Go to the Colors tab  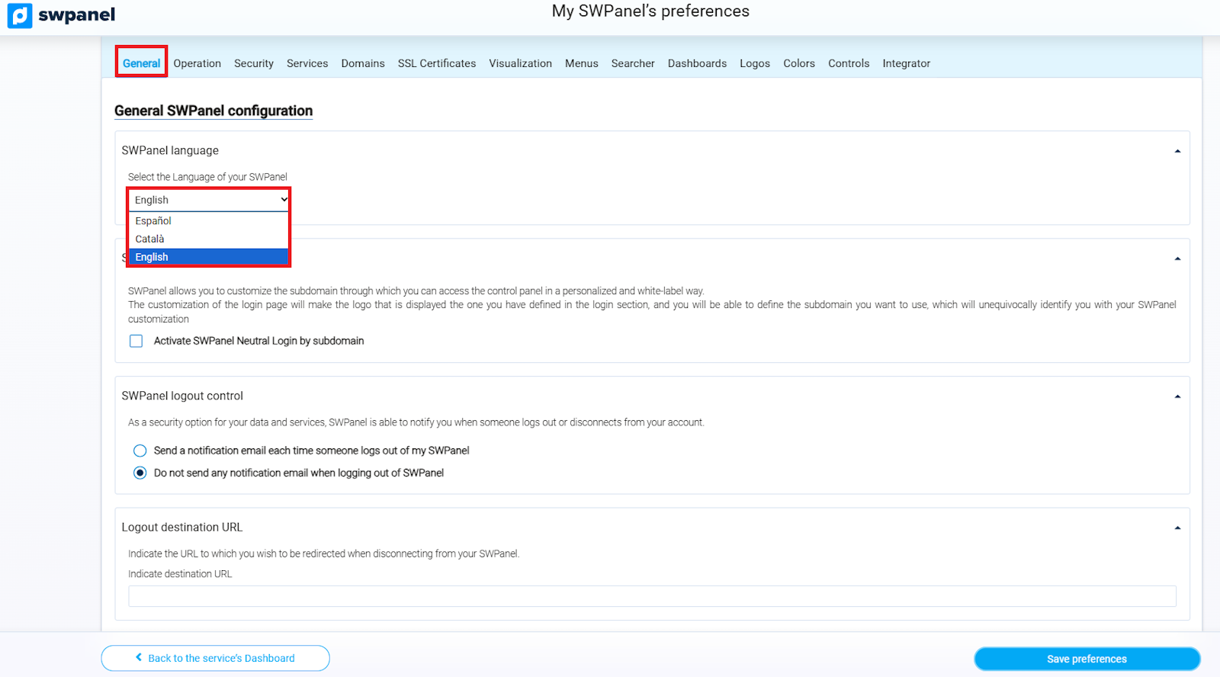(x=798, y=63)
